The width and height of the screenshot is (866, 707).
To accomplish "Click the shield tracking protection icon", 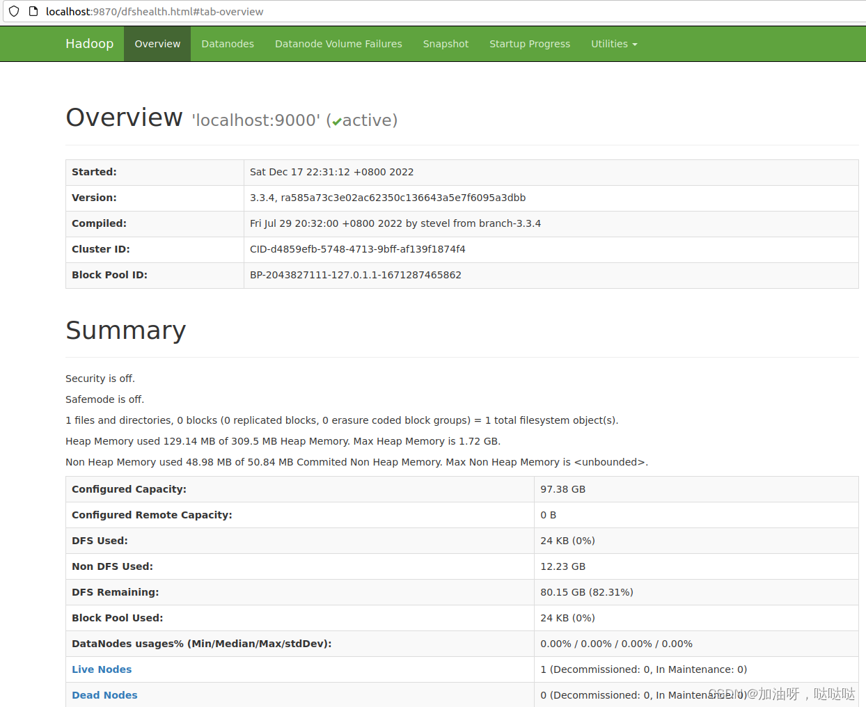I will [x=14, y=11].
